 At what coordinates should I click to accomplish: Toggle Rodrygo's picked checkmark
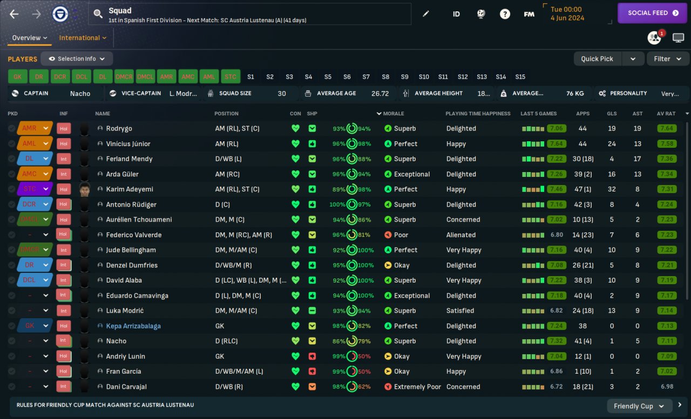(x=12, y=128)
